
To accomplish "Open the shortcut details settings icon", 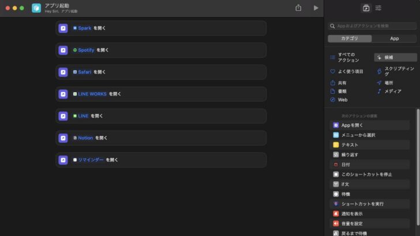I will 378,8.
